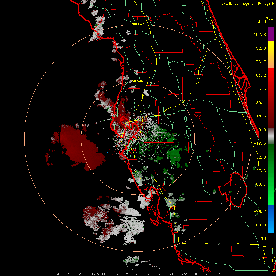Click the [KT] units label

(262, 21)
